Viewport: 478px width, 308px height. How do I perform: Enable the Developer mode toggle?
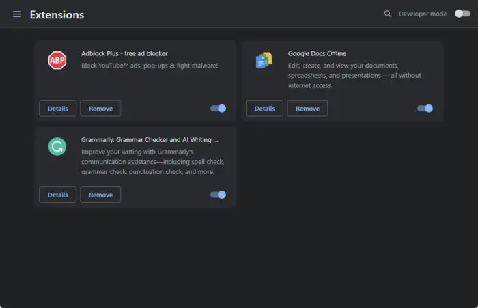pos(462,14)
